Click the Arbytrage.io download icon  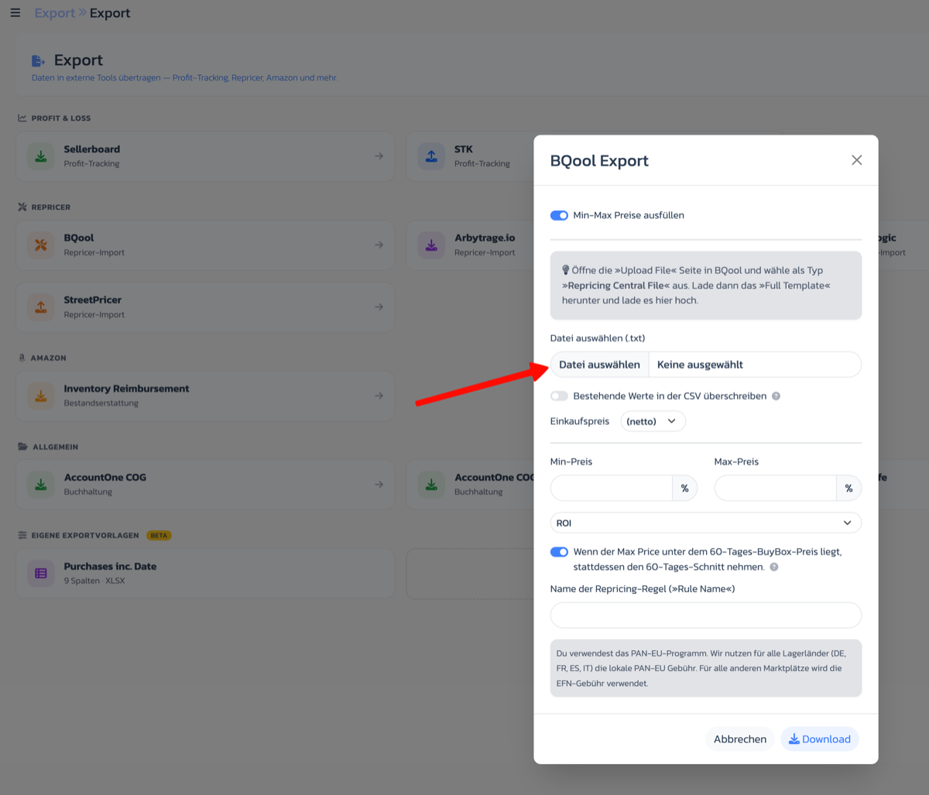(431, 245)
